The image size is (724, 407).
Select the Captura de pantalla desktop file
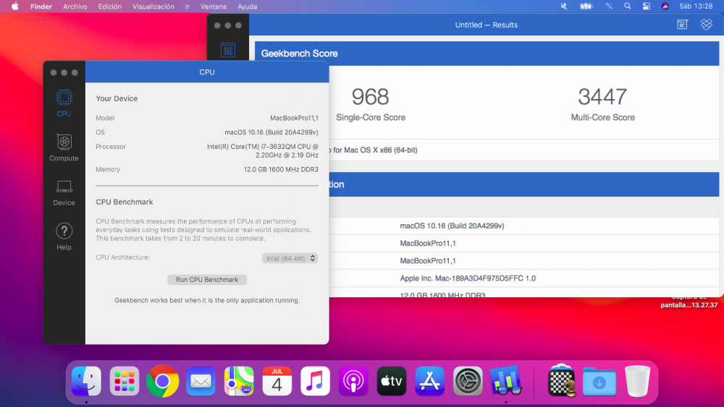coord(689,301)
